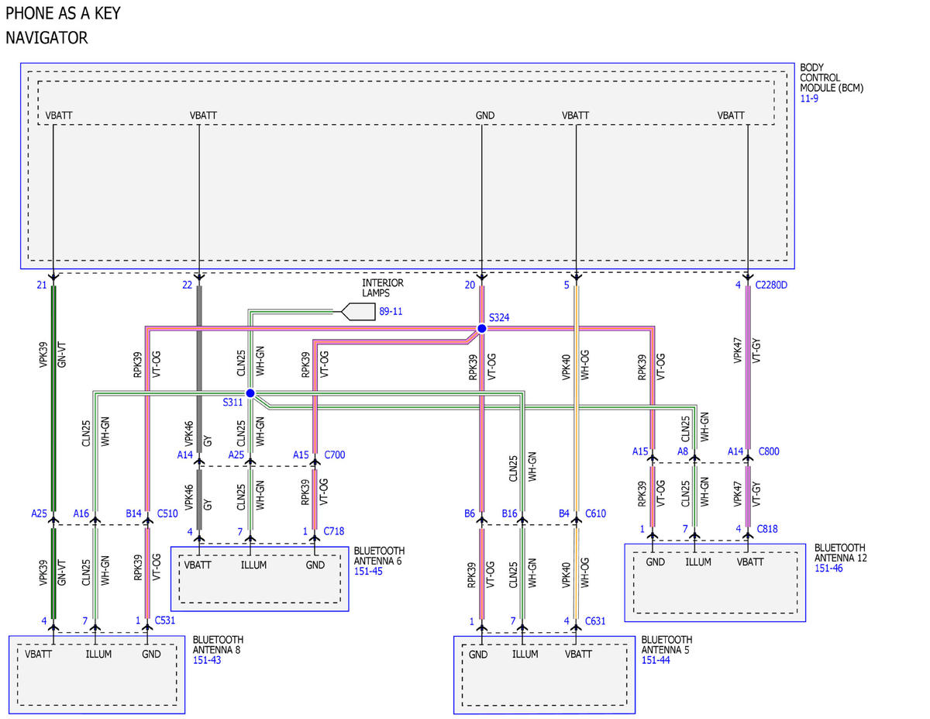Follow the 89-11 Interior Lamps reference

click(391, 312)
